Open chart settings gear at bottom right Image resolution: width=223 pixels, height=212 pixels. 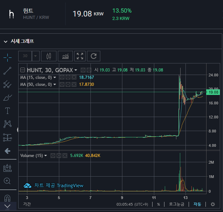(213, 204)
